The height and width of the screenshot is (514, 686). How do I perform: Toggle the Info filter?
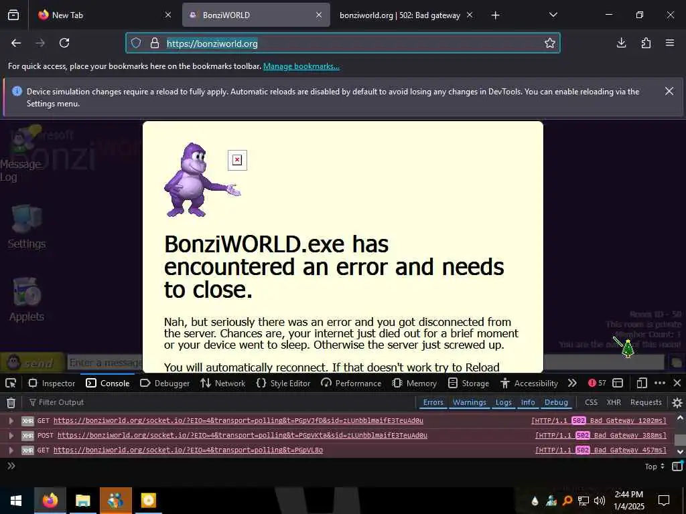pos(528,402)
